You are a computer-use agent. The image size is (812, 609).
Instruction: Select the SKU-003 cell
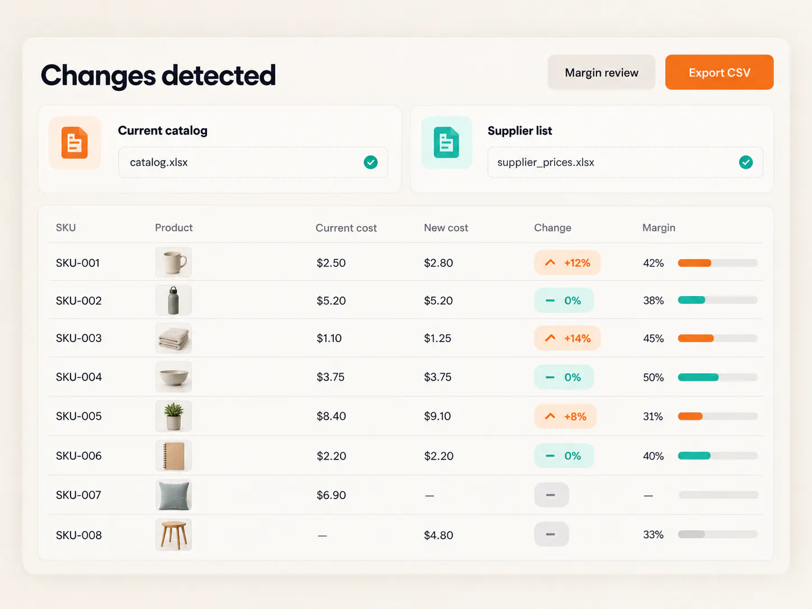click(79, 338)
